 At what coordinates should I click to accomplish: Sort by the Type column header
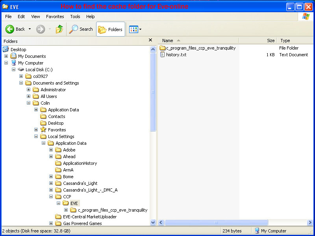click(296, 41)
